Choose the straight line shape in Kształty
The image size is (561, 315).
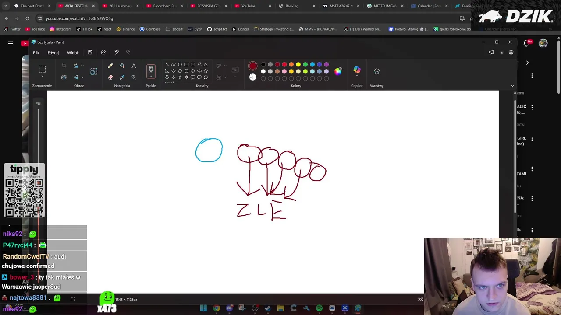167,64
